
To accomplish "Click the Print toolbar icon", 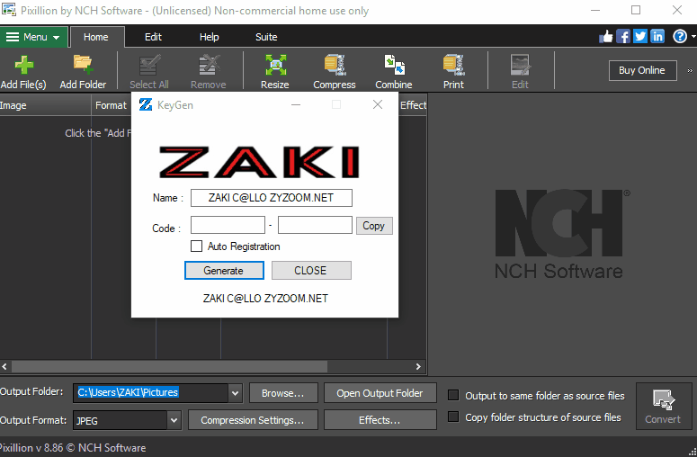I will [x=453, y=65].
